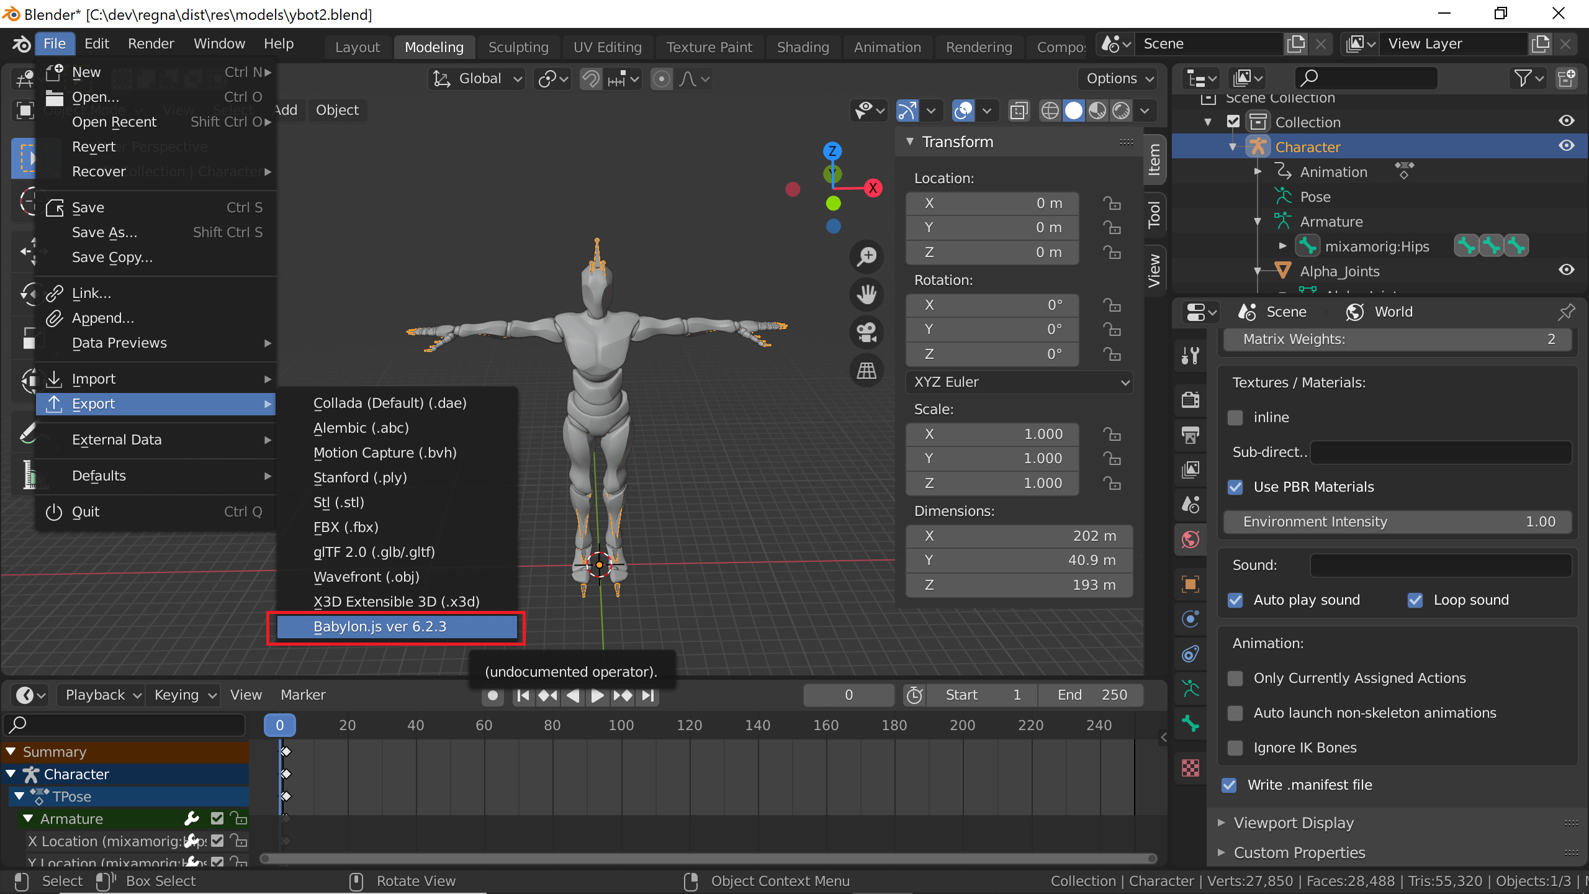1589x894 pixels.
Task: Click auto keying record button
Action: [x=493, y=696]
